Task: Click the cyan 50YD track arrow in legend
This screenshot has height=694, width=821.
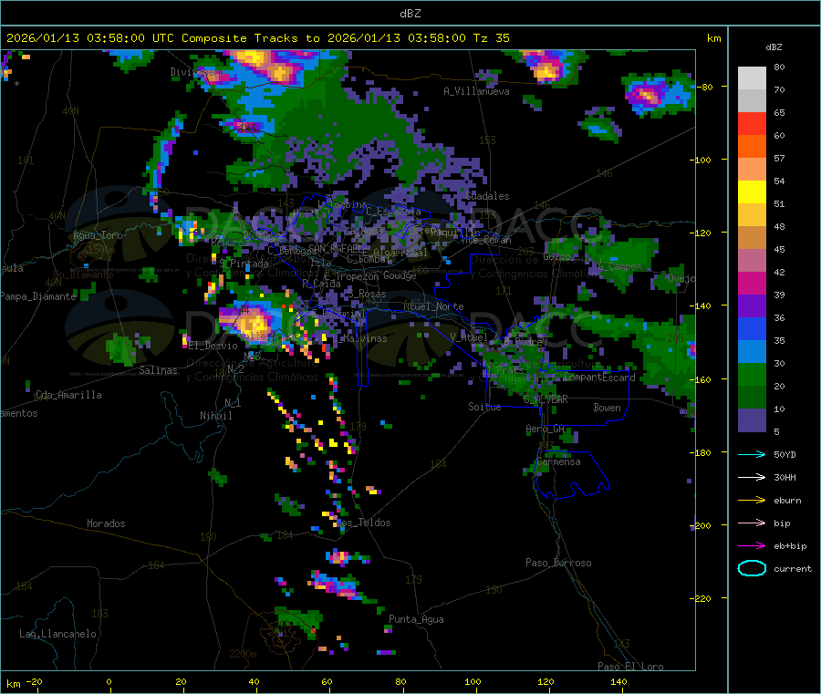Action: pyautogui.click(x=752, y=454)
